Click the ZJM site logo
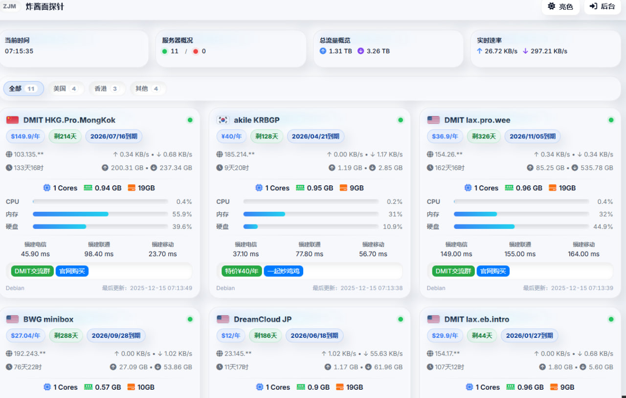 pyautogui.click(x=10, y=6)
